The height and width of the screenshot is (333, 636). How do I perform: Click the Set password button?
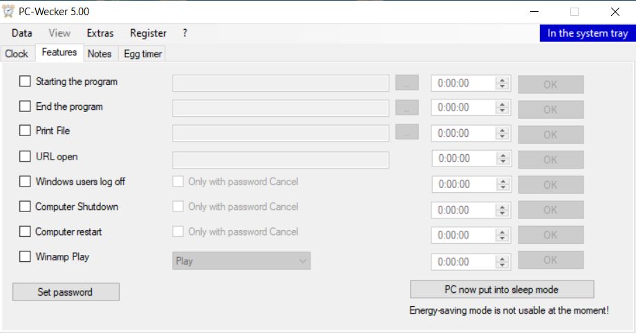click(66, 292)
